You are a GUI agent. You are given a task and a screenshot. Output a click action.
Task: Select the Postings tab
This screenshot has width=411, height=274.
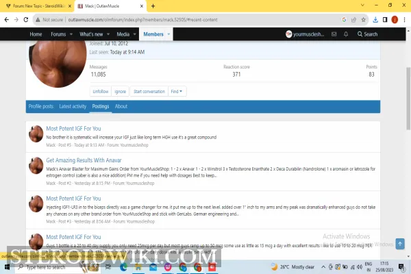(101, 106)
